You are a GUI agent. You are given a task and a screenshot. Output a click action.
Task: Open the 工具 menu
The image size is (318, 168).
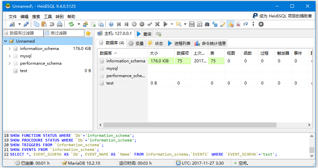click(x=48, y=16)
